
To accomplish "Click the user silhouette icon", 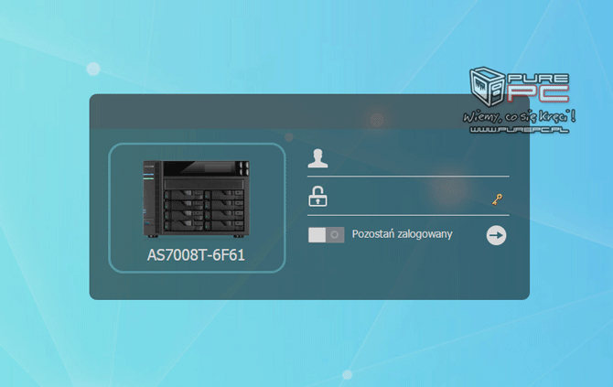I will click(317, 158).
